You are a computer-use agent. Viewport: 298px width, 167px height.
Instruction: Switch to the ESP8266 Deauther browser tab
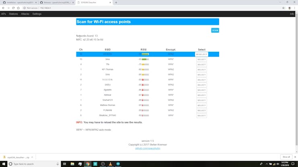pyautogui.click(x=94, y=2)
